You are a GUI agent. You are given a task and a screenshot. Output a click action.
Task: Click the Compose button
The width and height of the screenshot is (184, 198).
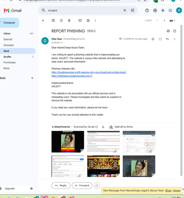coord(9,23)
